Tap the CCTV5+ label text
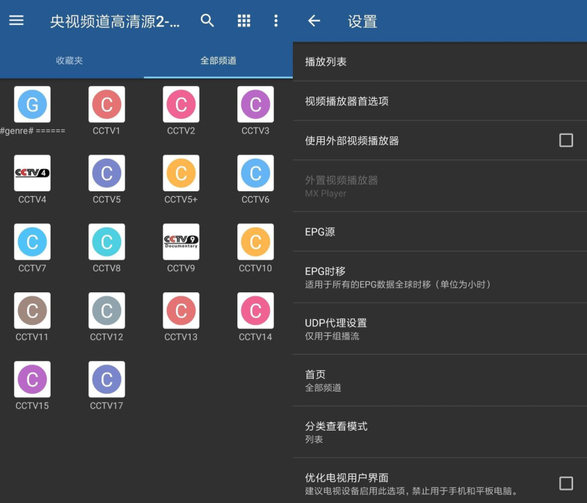Image resolution: width=587 pixels, height=503 pixels. pyautogui.click(x=181, y=200)
